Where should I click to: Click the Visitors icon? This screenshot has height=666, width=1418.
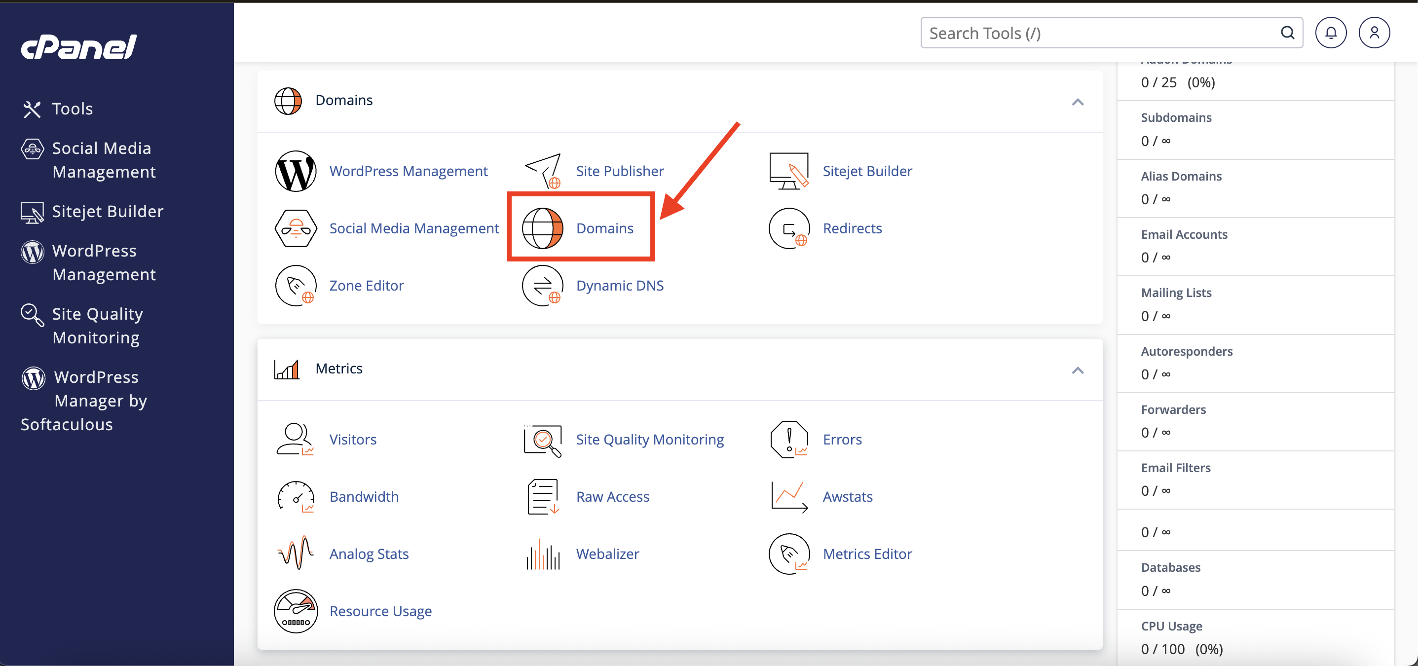pyautogui.click(x=296, y=439)
